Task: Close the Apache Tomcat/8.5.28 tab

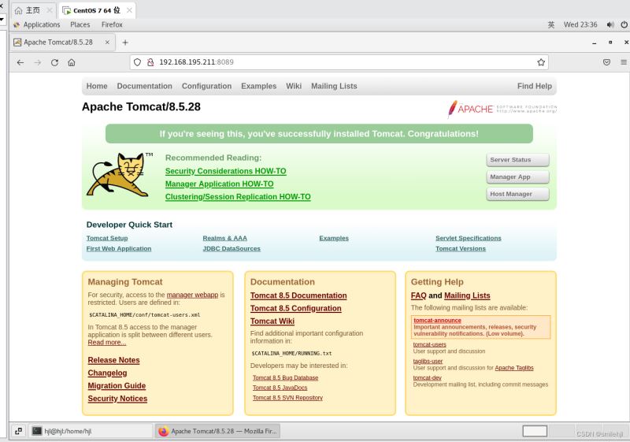Action: 107,43
